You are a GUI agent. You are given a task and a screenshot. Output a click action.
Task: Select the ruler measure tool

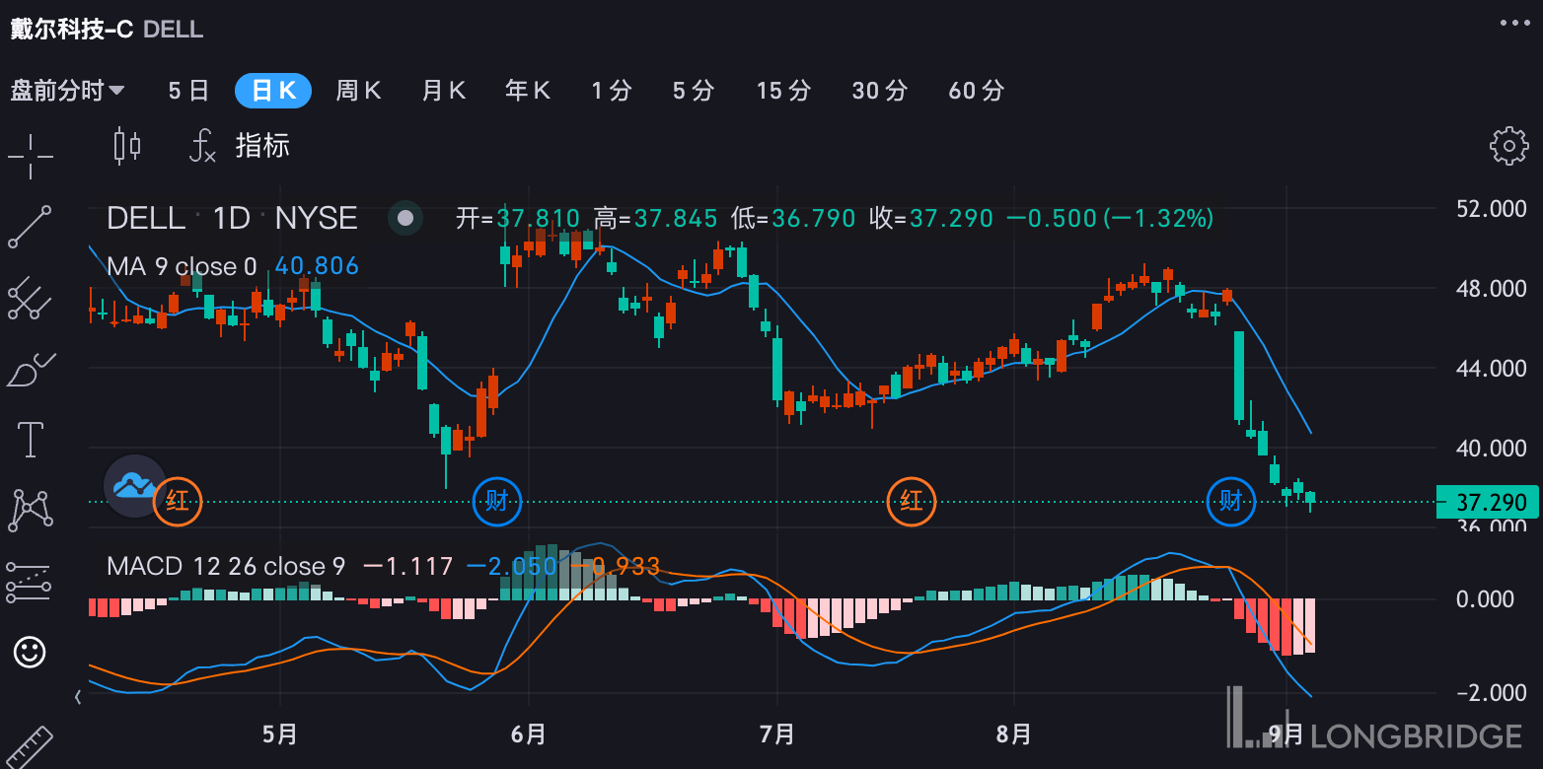point(28,749)
